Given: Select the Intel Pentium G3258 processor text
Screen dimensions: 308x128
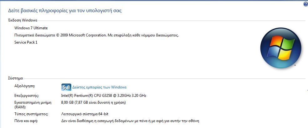Looking at the screenshot, I should (x=104, y=96).
